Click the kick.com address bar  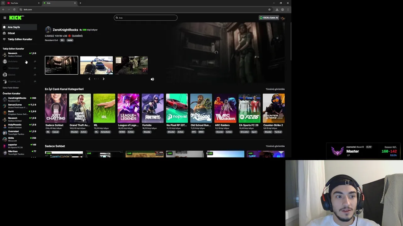pos(145,9)
